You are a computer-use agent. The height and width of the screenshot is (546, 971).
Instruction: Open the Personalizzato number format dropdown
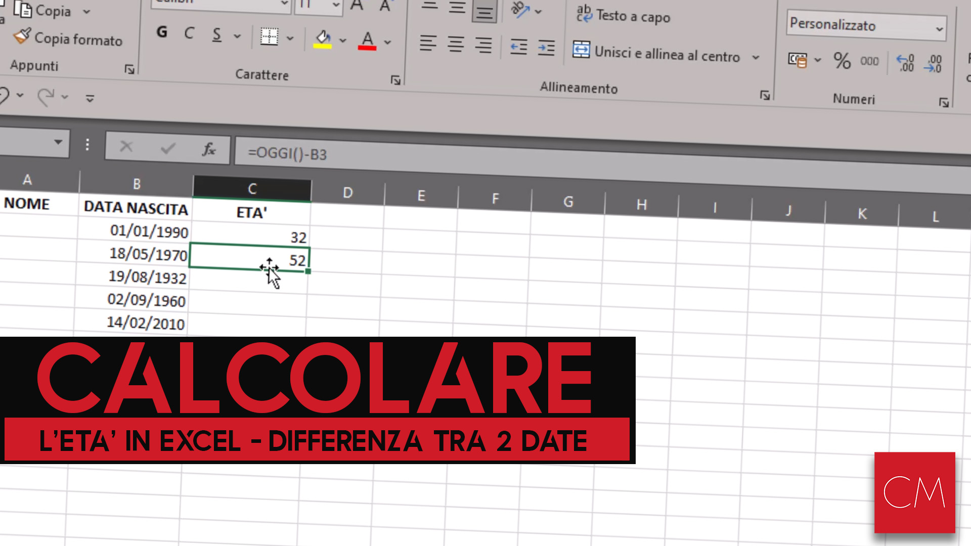click(x=939, y=29)
